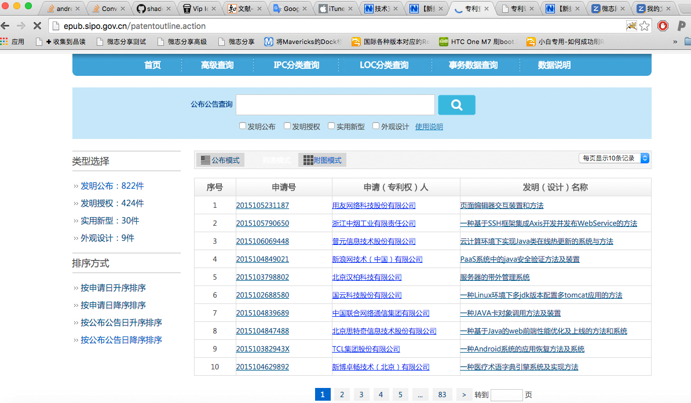Screen dimensions: 691x403
Task: Close the iTune tab
Action: tap(350, 8)
